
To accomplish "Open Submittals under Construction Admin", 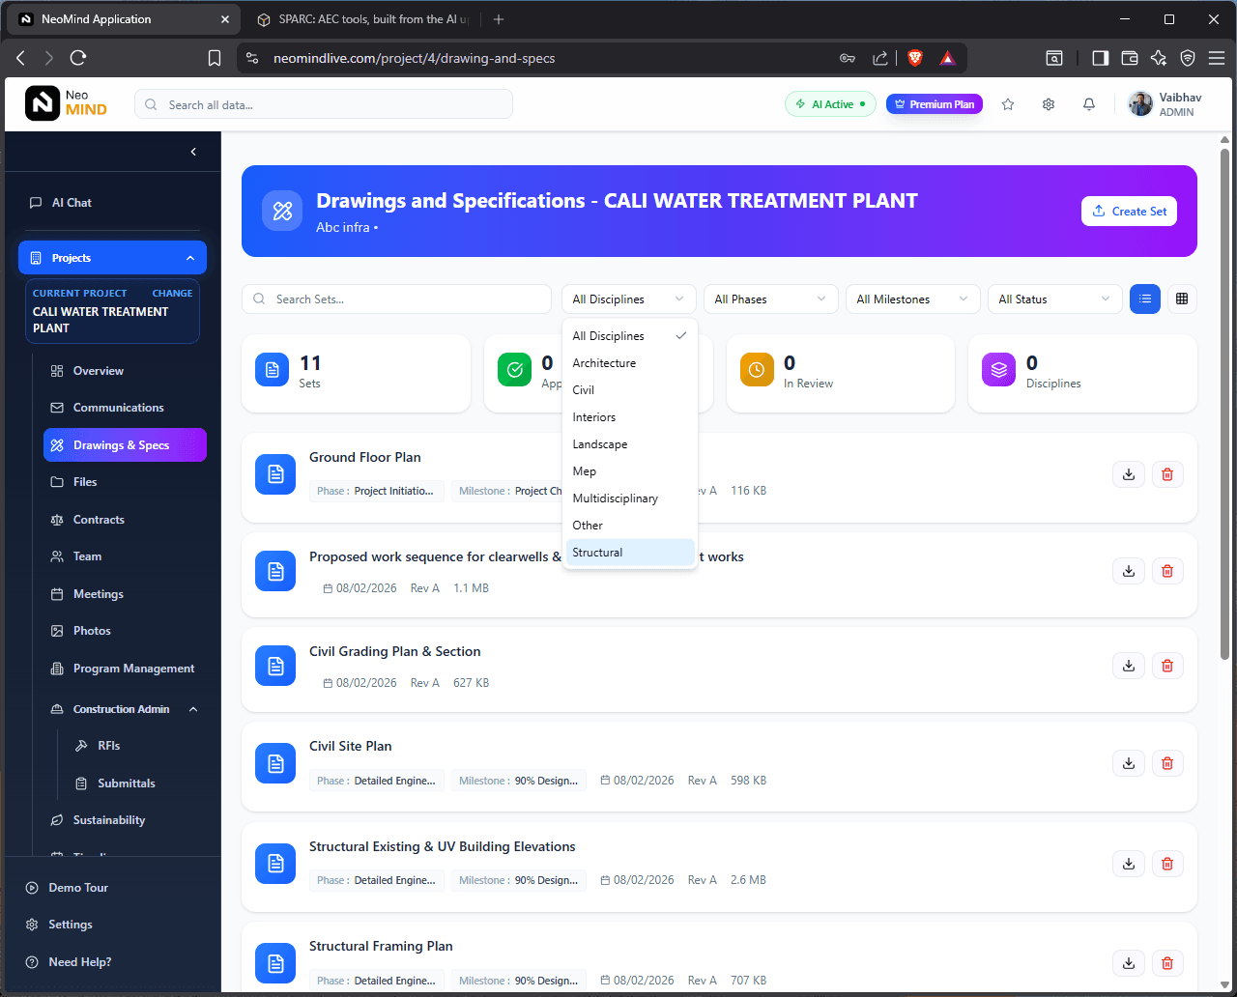I will coord(137,783).
